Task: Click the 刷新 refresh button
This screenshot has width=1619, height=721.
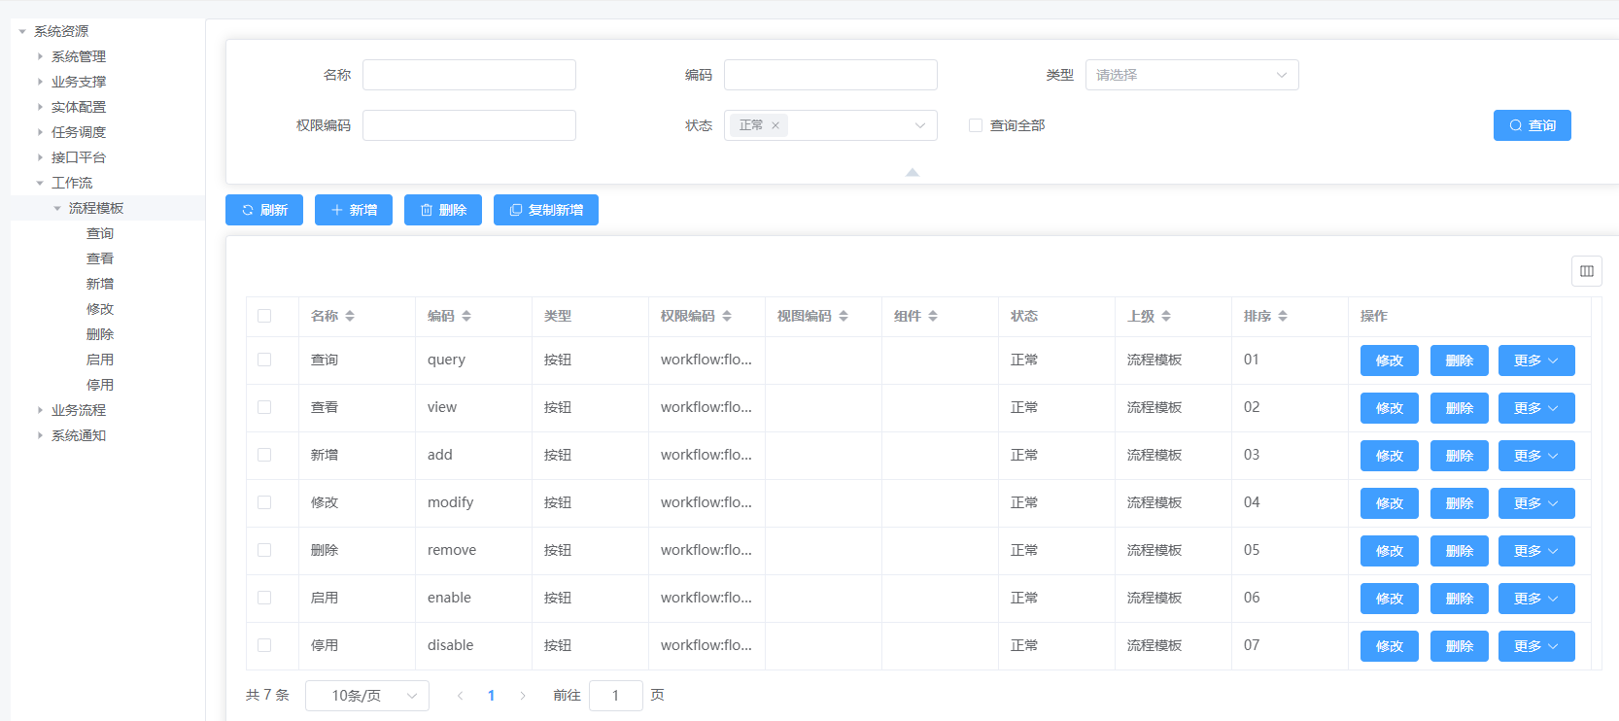Action: 264,210
